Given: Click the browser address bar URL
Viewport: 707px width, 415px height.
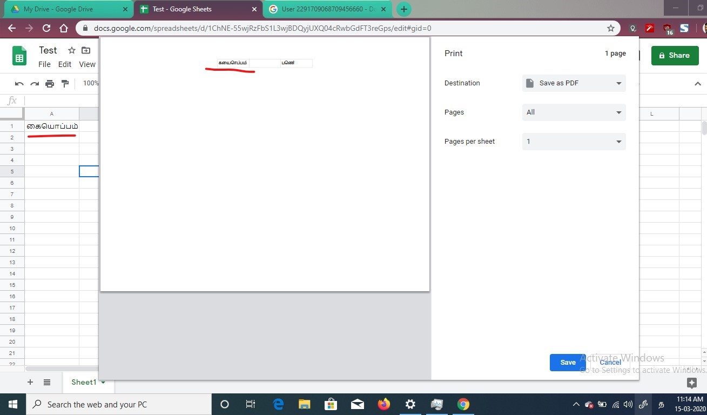Looking at the screenshot, I should pyautogui.click(x=262, y=28).
